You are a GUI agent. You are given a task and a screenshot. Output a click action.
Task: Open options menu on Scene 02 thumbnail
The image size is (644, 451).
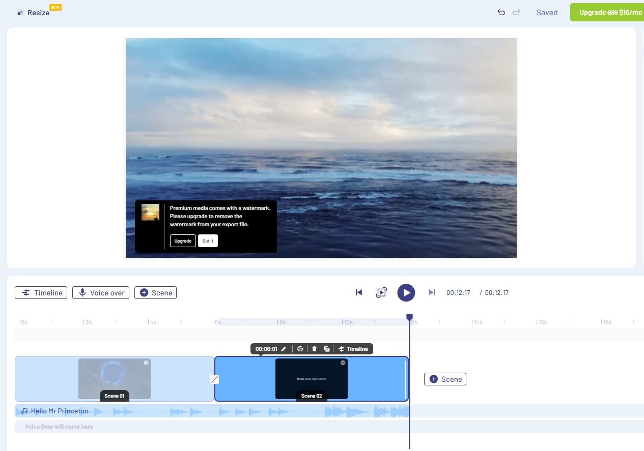(x=343, y=363)
